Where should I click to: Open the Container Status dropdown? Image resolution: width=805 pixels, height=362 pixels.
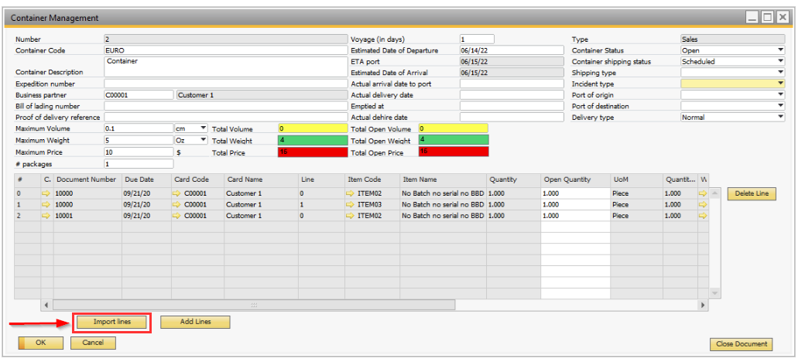tap(780, 51)
